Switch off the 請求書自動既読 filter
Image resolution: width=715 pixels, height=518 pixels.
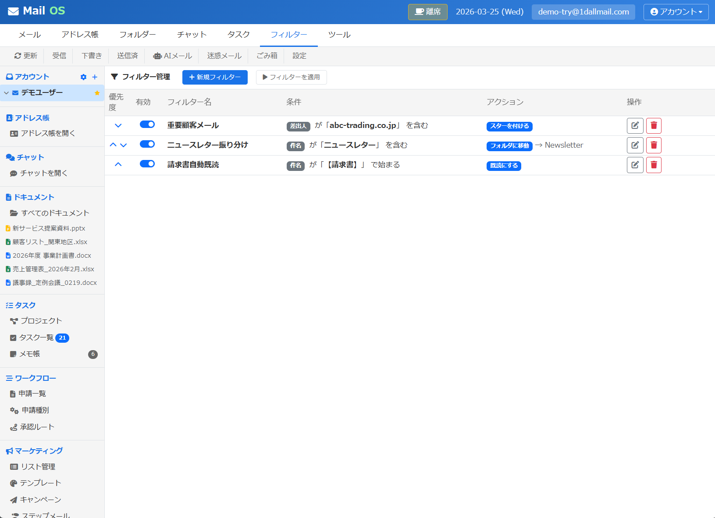coord(147,164)
